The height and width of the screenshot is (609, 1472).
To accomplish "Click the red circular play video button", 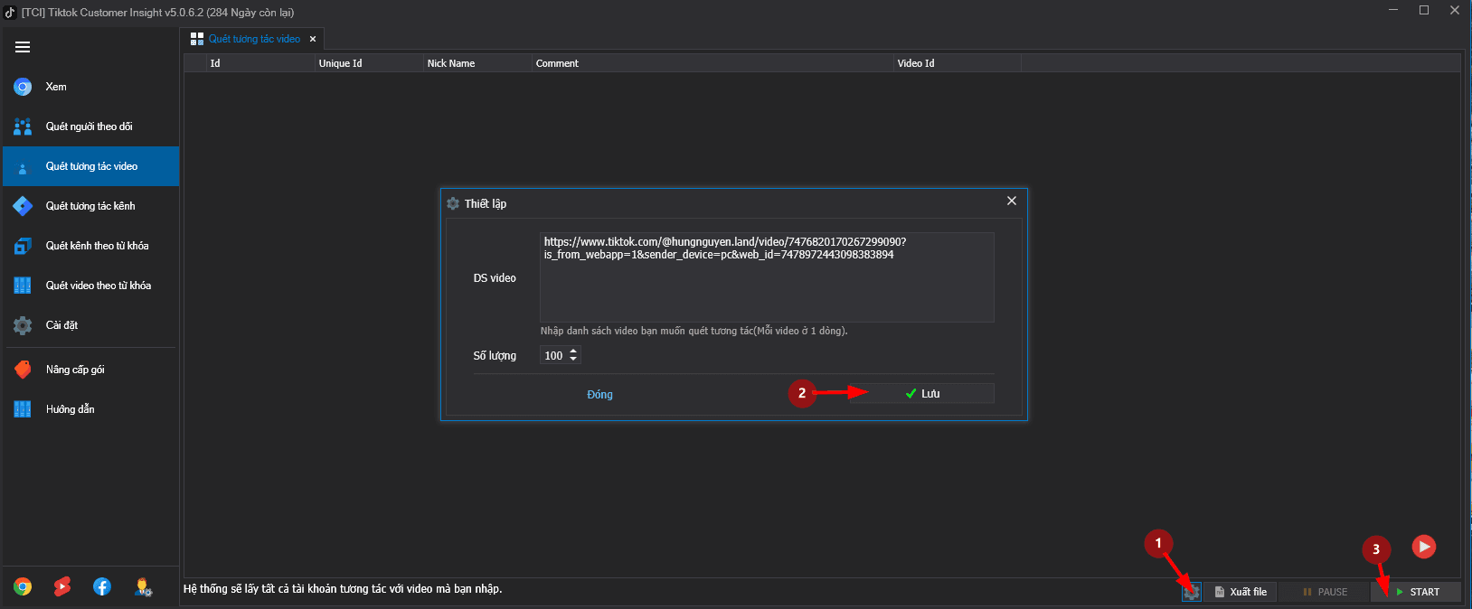I will coord(1424,546).
